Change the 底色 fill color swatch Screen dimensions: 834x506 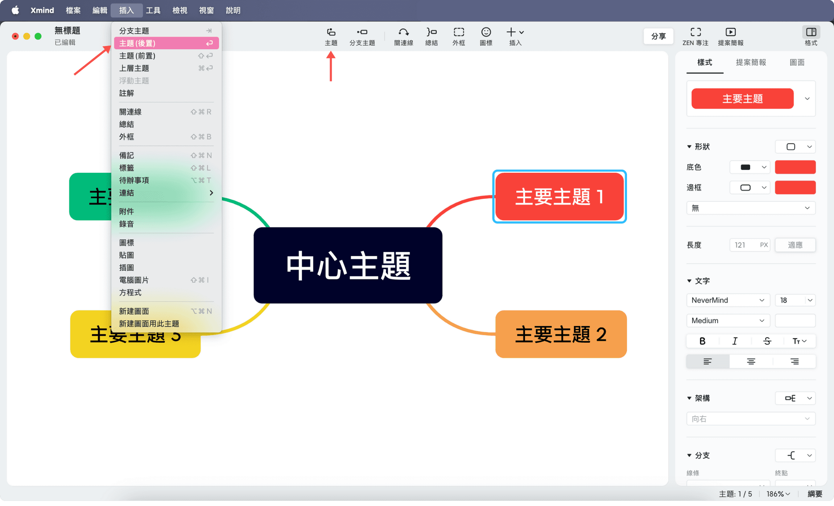pos(795,167)
